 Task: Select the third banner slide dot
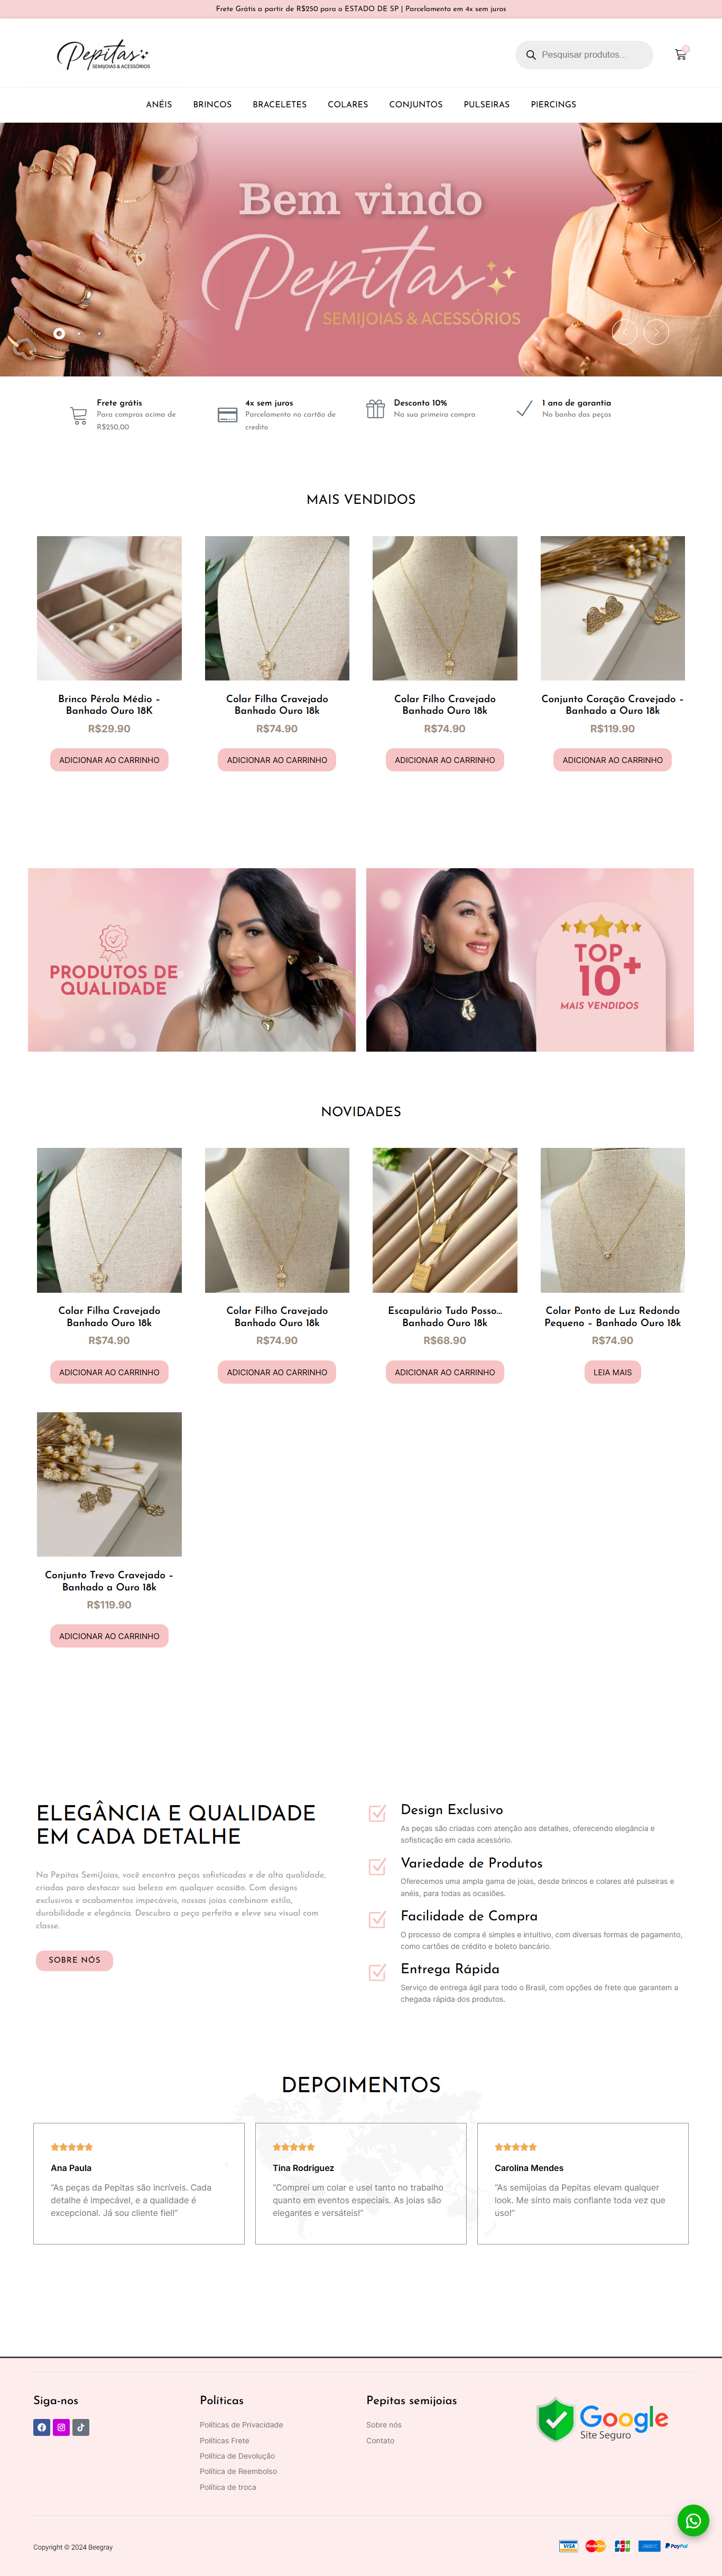pyautogui.click(x=99, y=333)
